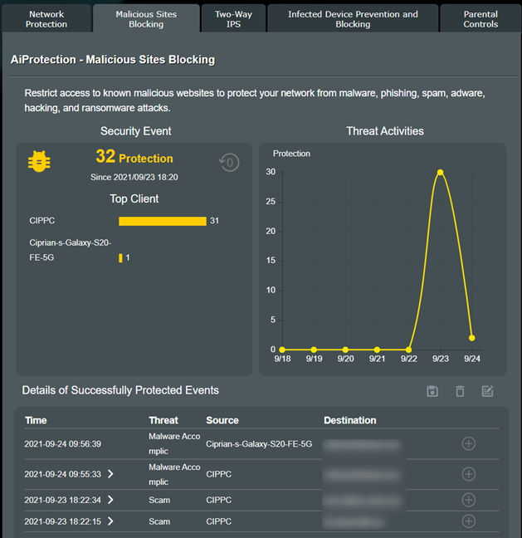Click the Time column header

36,420
